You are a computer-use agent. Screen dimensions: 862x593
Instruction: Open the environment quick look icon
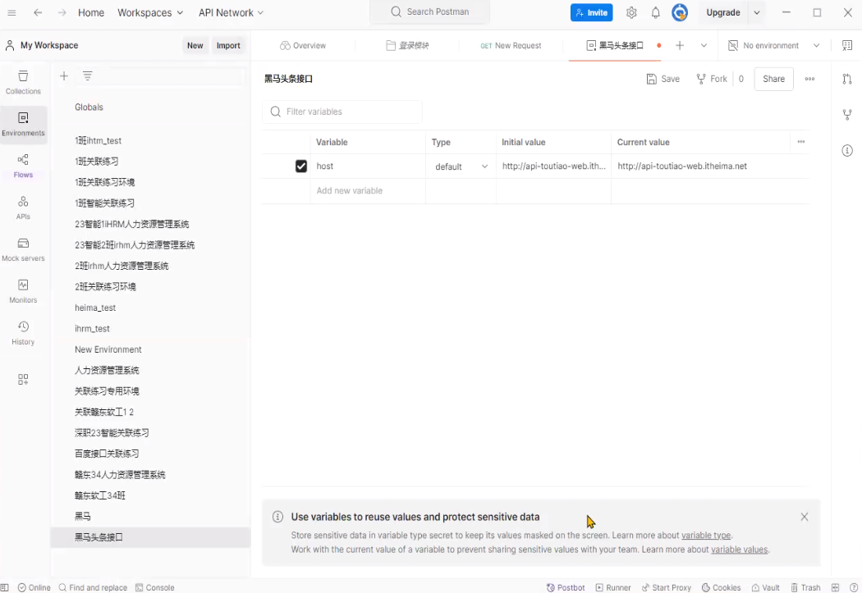[847, 46]
